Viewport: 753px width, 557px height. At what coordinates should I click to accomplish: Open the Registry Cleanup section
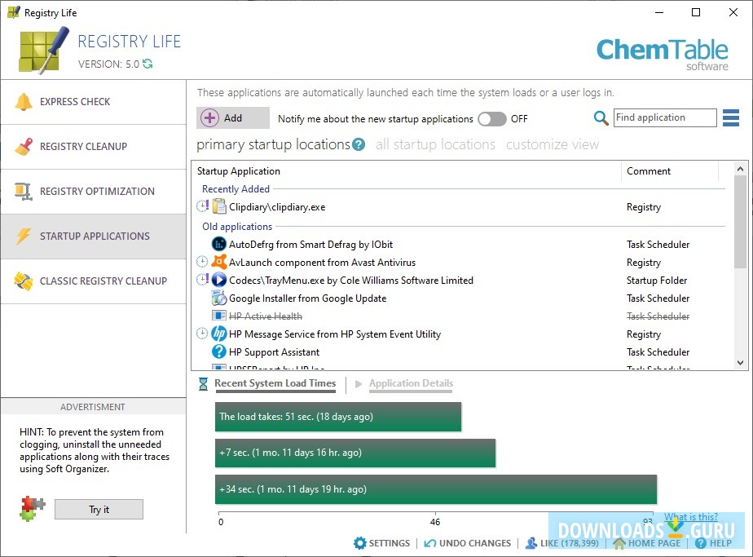point(93,147)
